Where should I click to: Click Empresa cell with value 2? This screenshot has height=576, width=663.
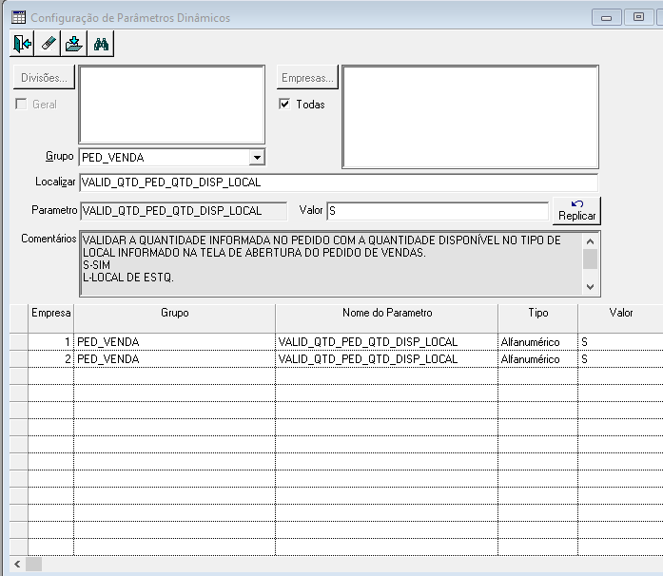pyautogui.click(x=50, y=358)
